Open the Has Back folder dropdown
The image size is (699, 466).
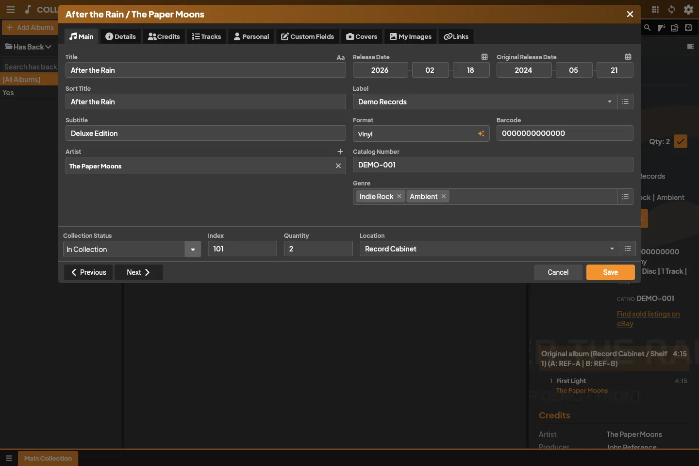pos(28,47)
